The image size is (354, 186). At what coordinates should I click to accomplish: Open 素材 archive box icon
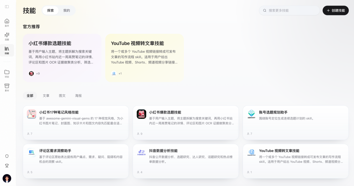click(x=7, y=86)
